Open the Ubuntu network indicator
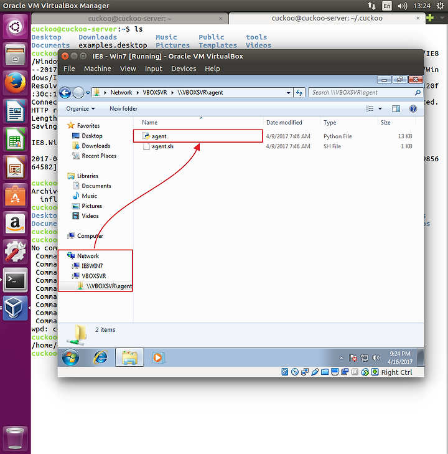Viewport: 448px width, 454px height. (371, 6)
